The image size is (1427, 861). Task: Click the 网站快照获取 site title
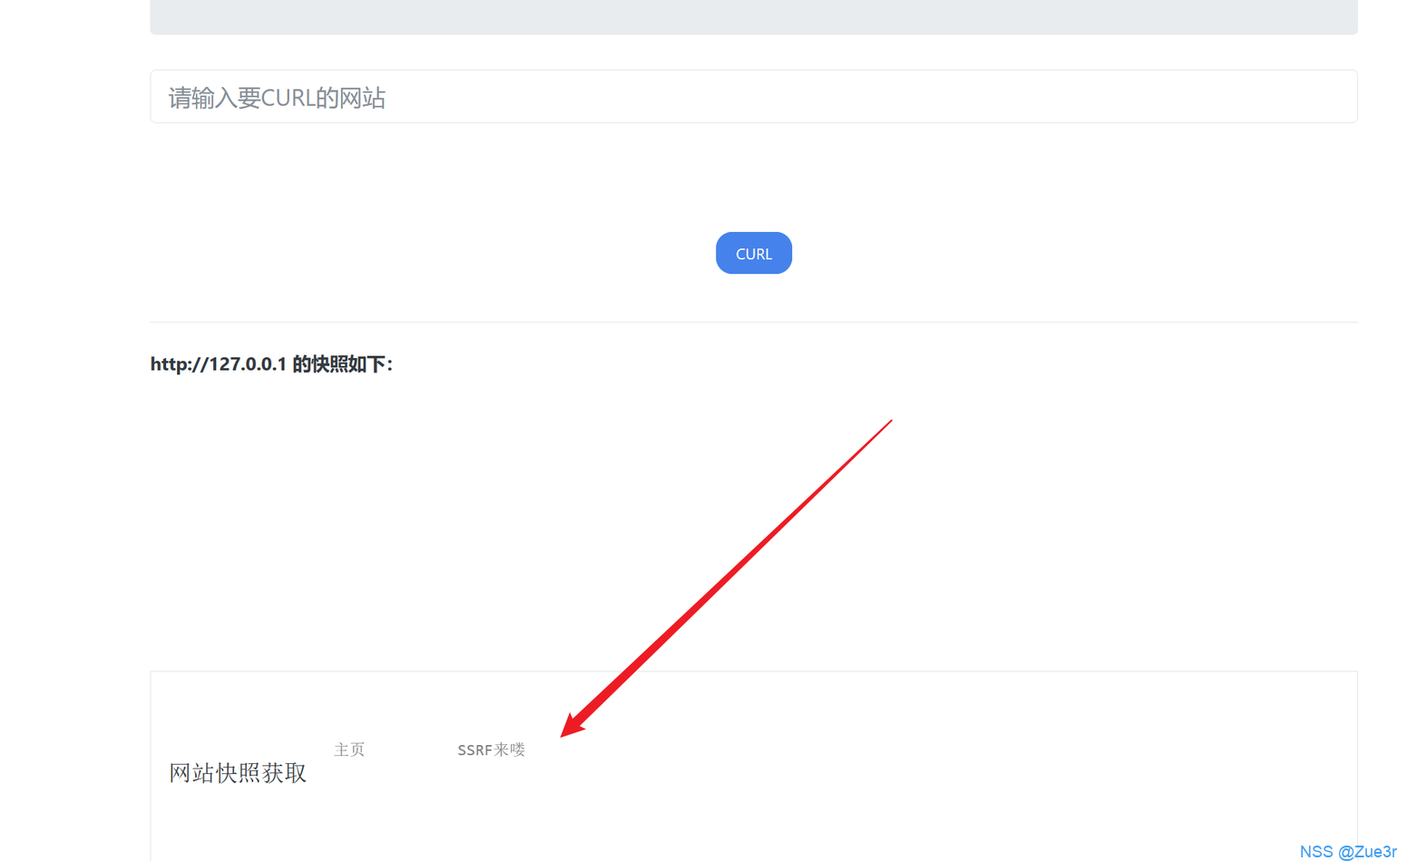pos(238,773)
